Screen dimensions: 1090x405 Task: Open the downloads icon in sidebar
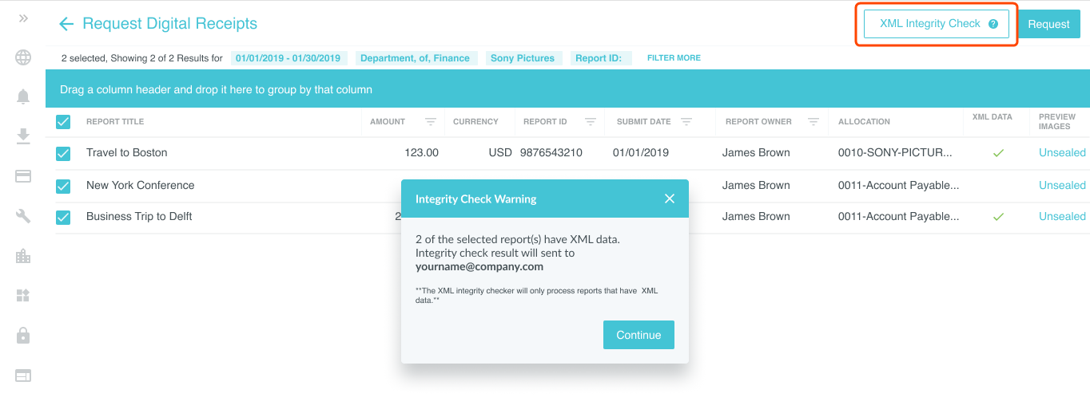pyautogui.click(x=23, y=136)
